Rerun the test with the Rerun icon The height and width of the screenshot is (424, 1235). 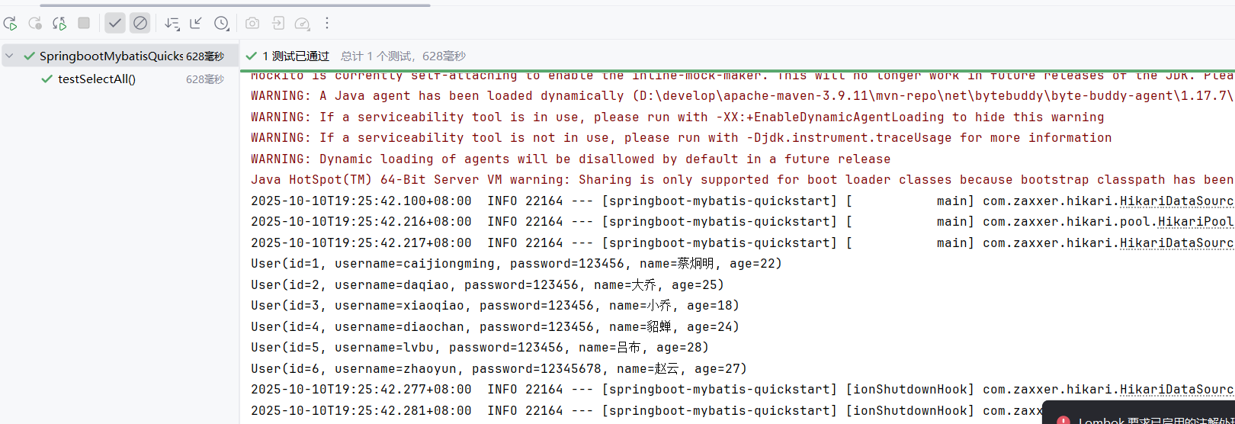click(11, 24)
